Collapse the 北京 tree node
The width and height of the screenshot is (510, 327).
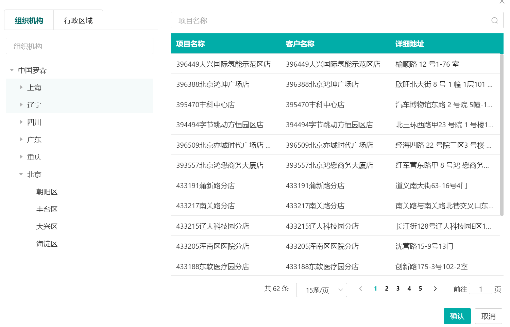(x=21, y=174)
